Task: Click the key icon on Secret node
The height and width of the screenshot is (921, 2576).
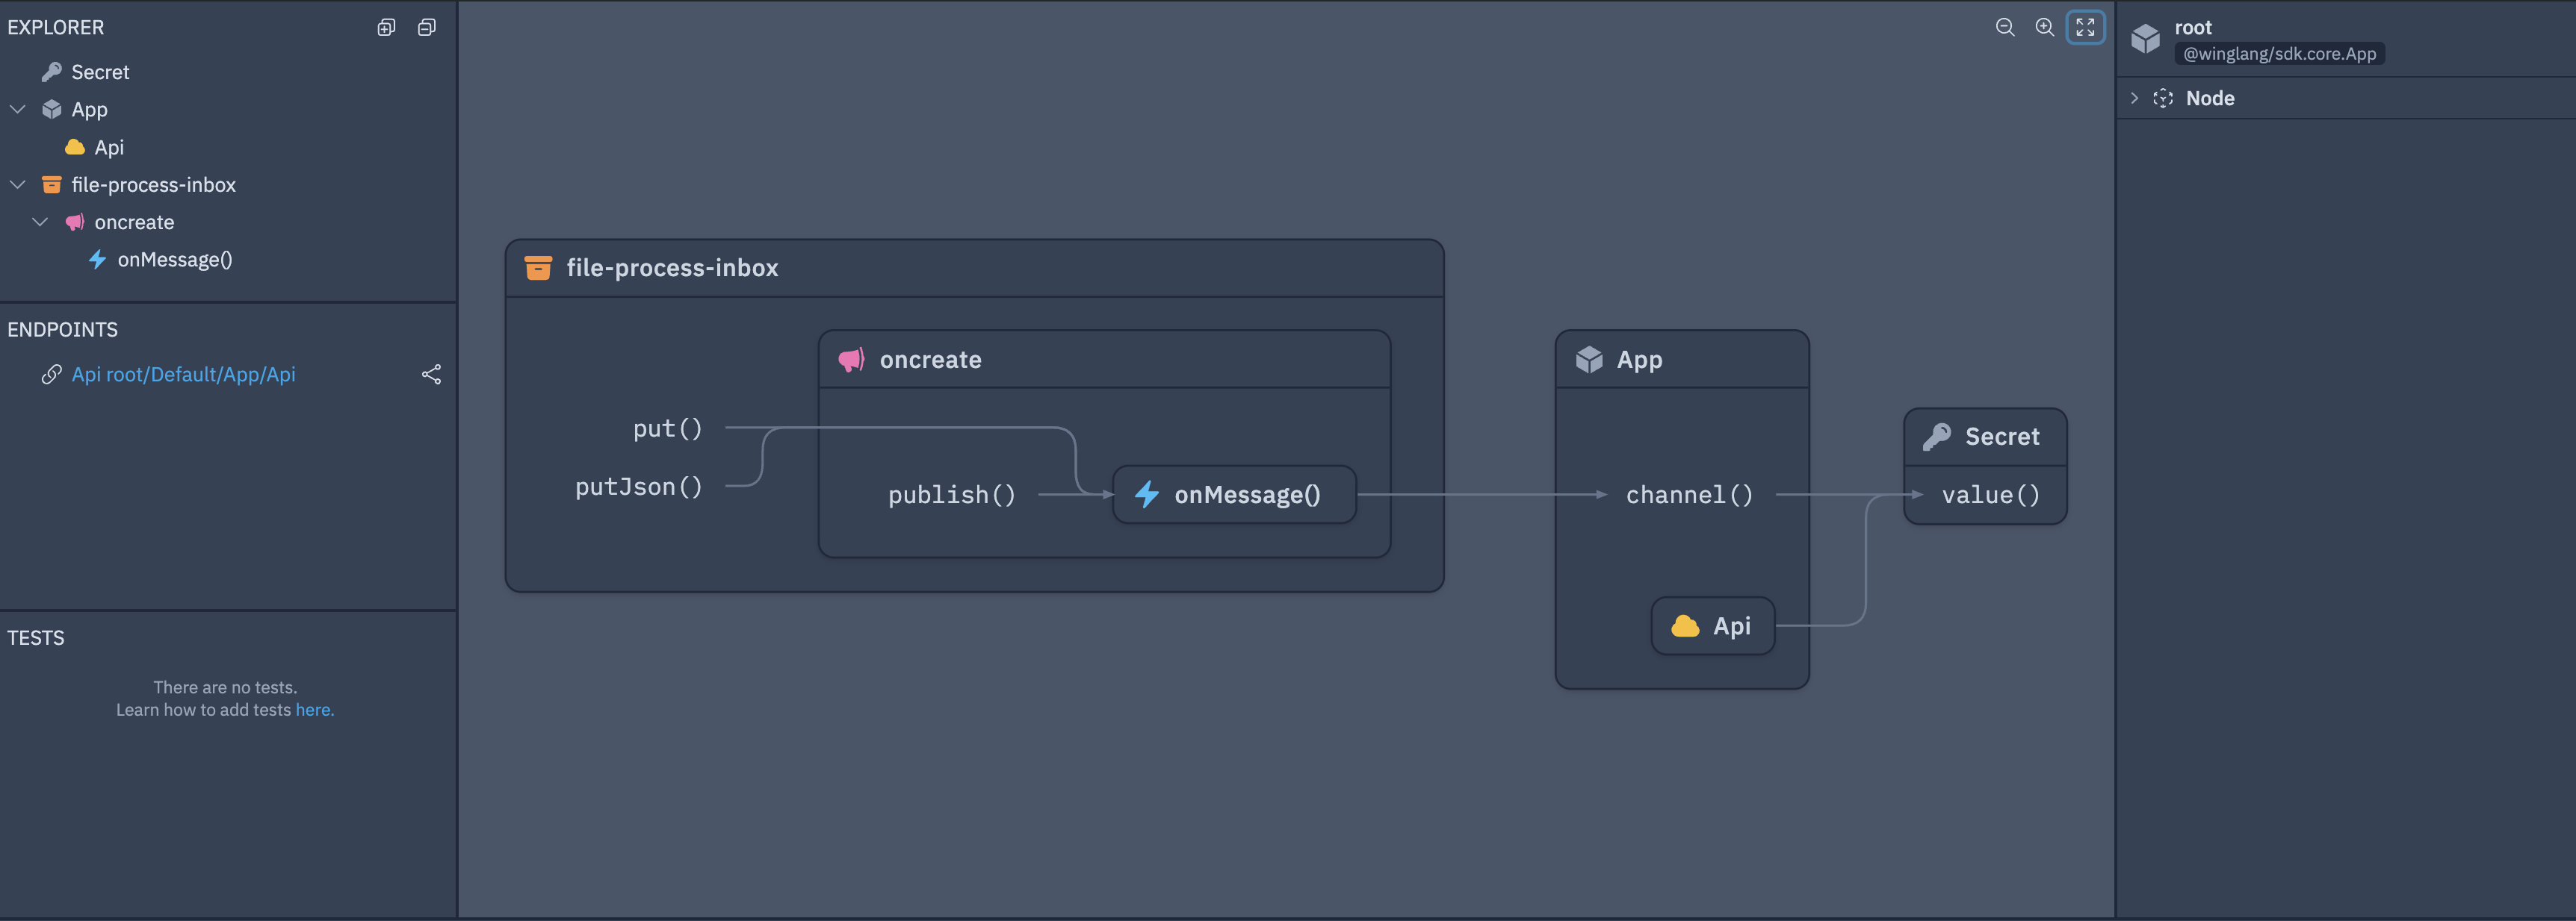Action: pos(1937,437)
